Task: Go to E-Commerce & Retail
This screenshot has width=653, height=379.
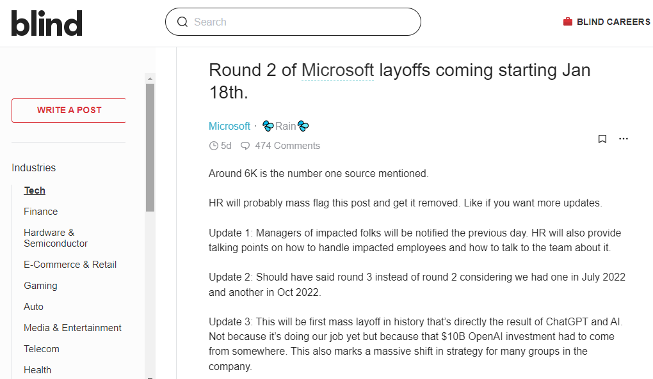Action: coord(70,265)
